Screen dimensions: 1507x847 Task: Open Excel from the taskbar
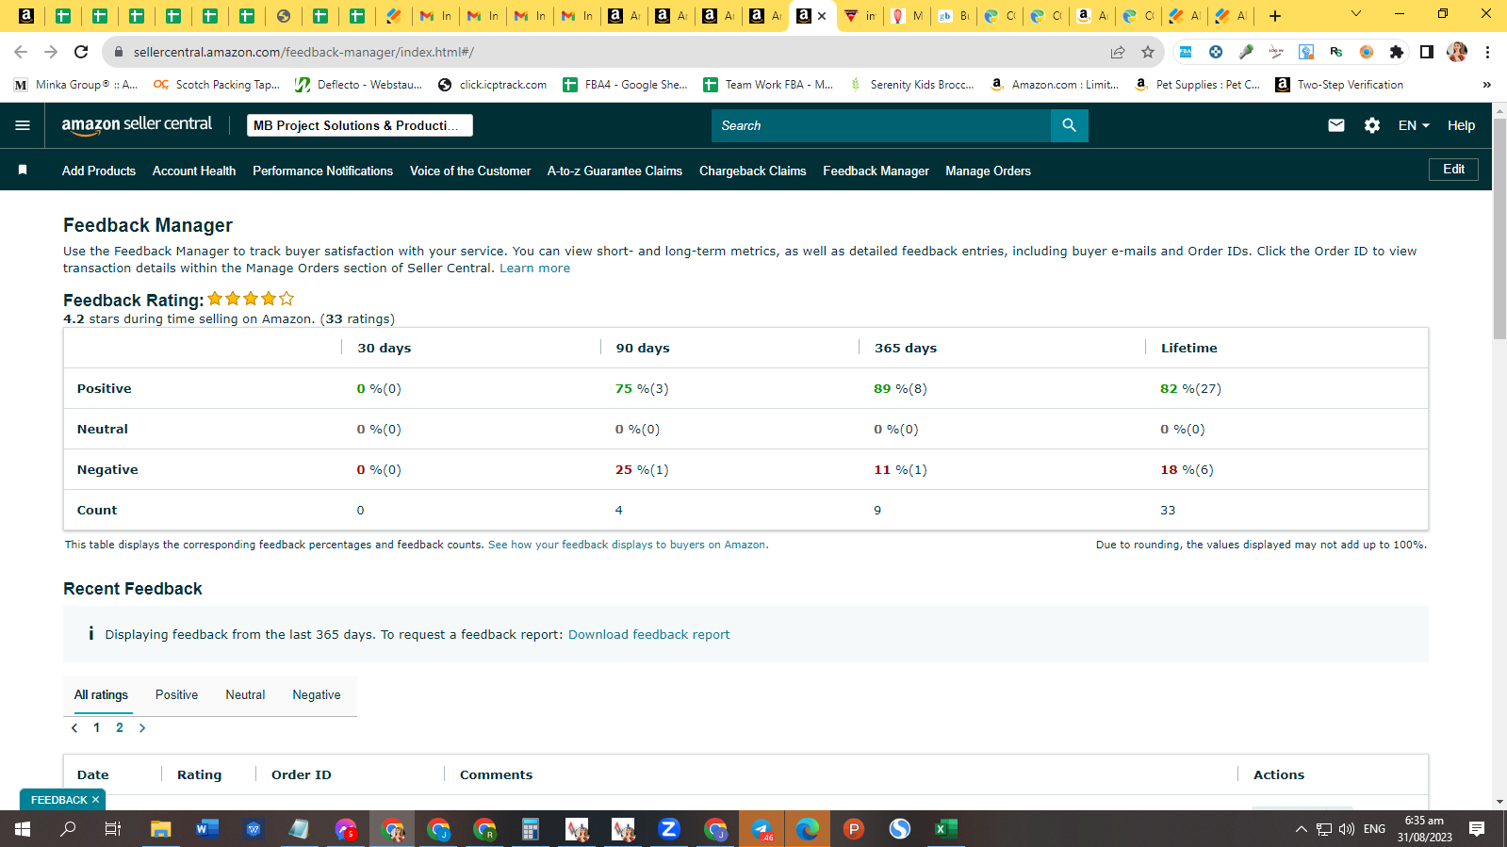[x=945, y=829]
